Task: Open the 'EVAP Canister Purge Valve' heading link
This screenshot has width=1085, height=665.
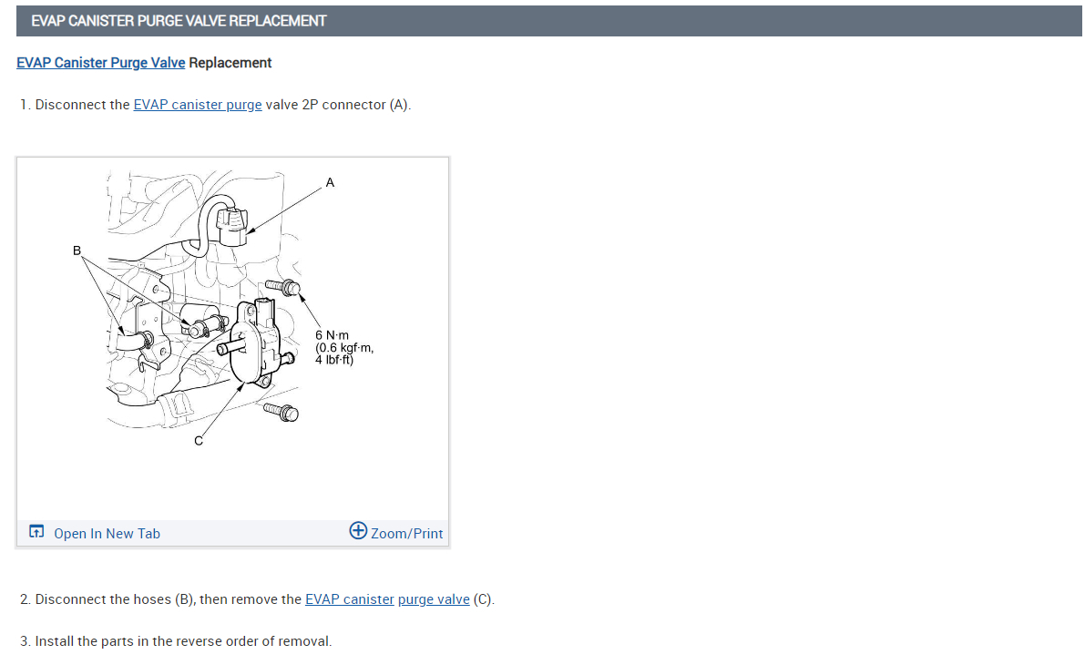Action: [100, 62]
